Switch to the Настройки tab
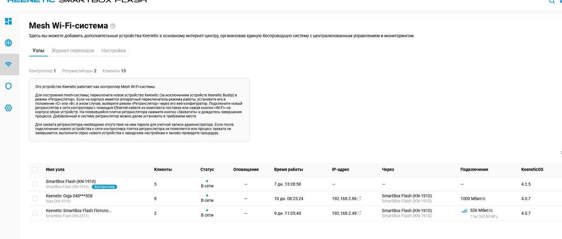Screen dimensions: 562x239 tap(114, 50)
